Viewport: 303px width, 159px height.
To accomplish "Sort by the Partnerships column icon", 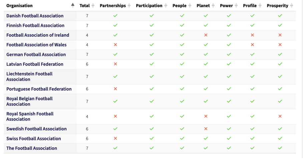I will pyautogui.click(x=129, y=6).
